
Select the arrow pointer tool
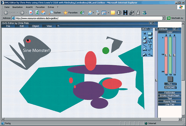[x=144, y=33]
